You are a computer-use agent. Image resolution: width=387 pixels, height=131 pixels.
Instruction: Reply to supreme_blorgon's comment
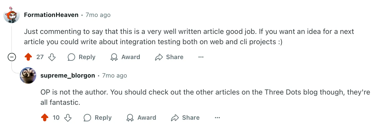98,118
